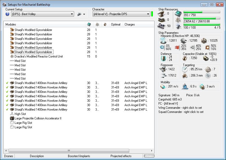Viewport: 226px width, 160px height.
Task: Click the High Slot turret icon
Action: (12, 114)
